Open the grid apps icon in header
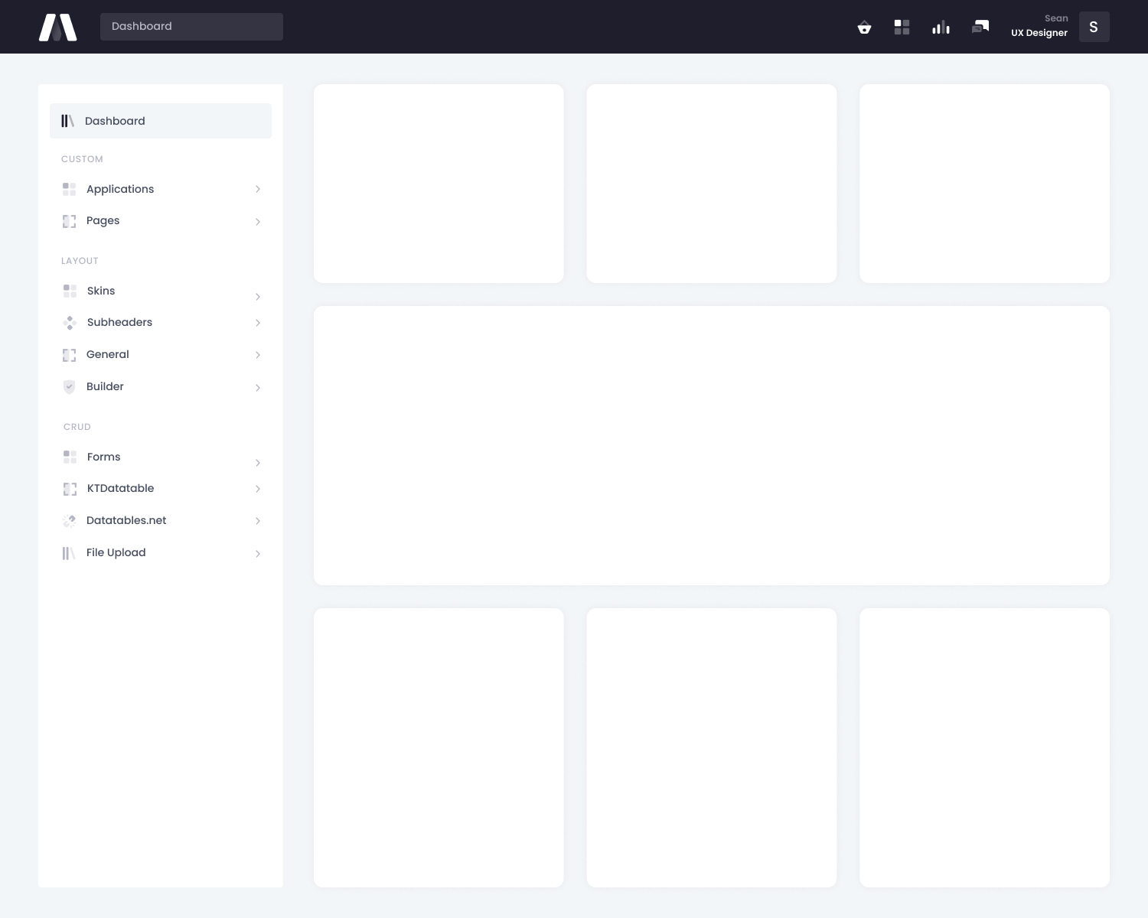 (x=902, y=28)
